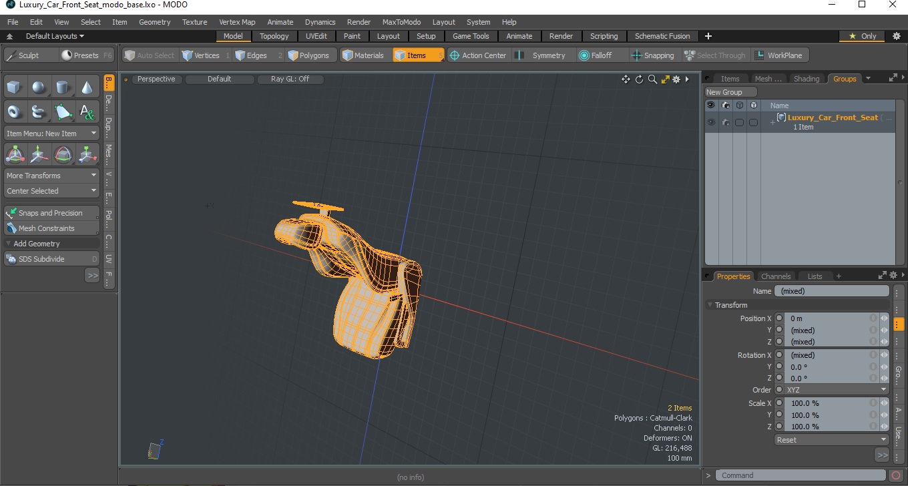Open Snaps and Precision
The width and height of the screenshot is (908, 486).
coord(51,213)
